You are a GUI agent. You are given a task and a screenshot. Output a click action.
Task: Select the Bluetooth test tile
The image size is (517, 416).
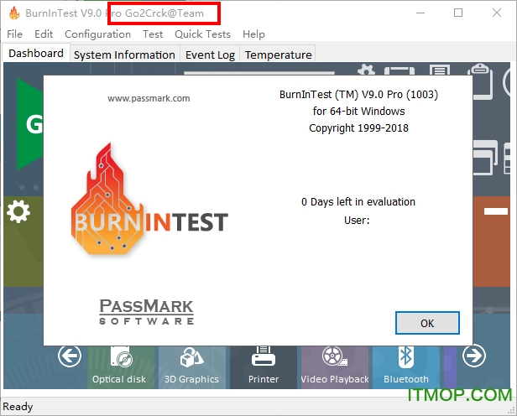point(406,367)
